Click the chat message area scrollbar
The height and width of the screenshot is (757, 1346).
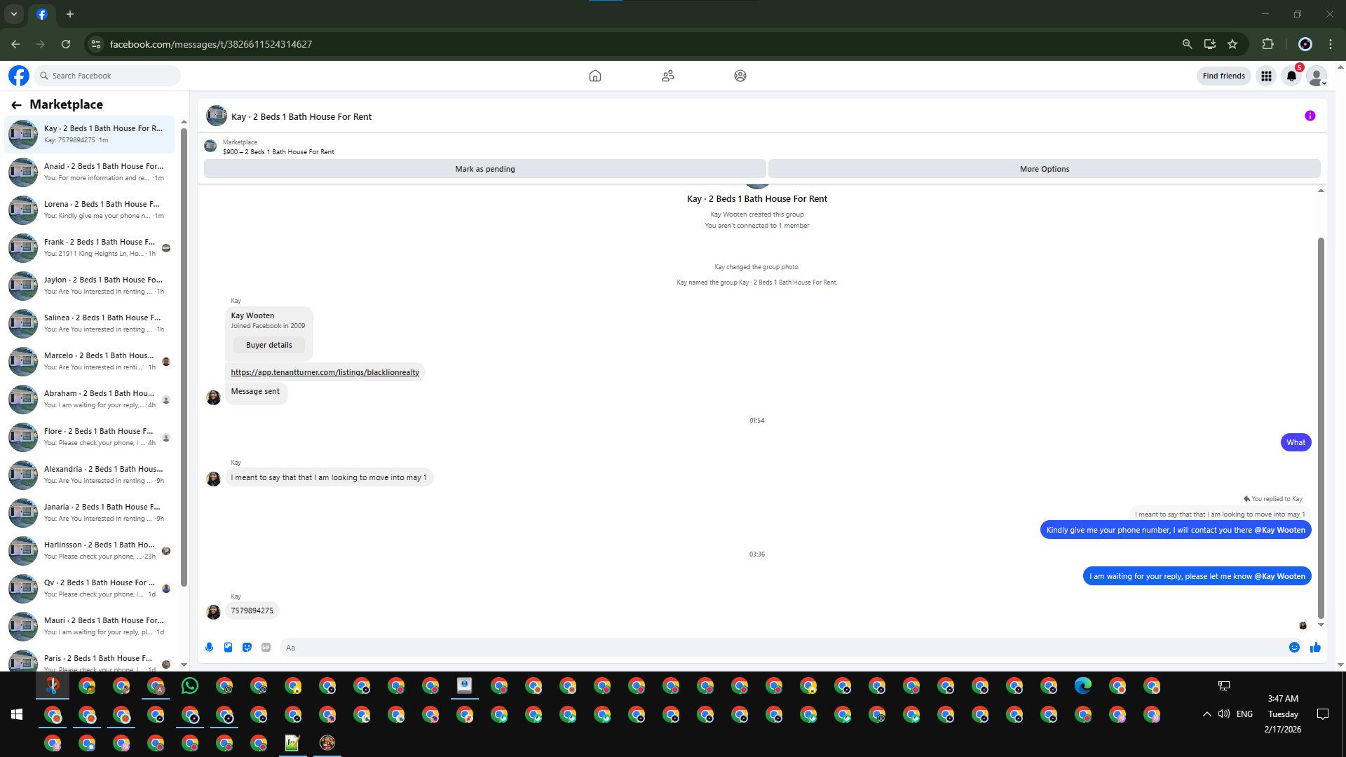[x=1321, y=428]
